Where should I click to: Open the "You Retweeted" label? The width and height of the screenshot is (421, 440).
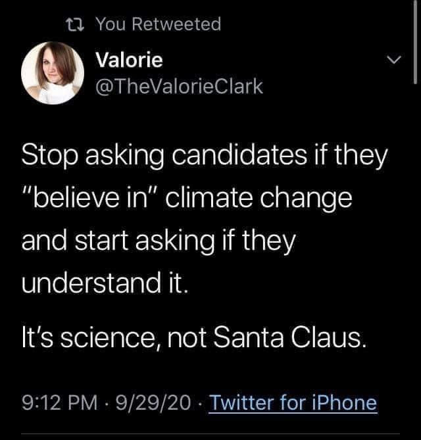pos(159,24)
